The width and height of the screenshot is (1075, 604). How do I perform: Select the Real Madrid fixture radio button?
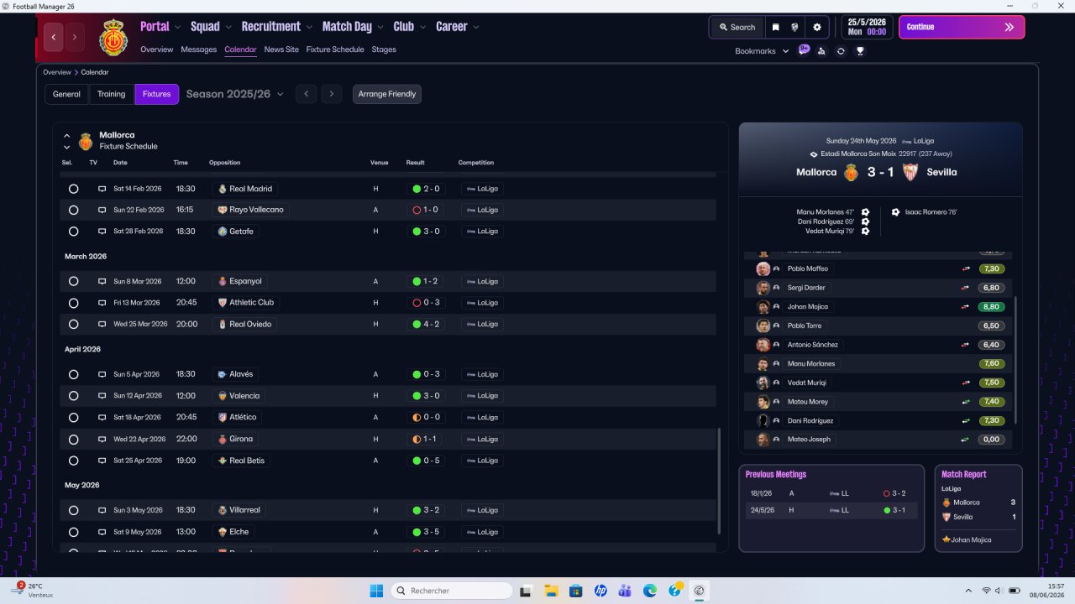click(73, 189)
